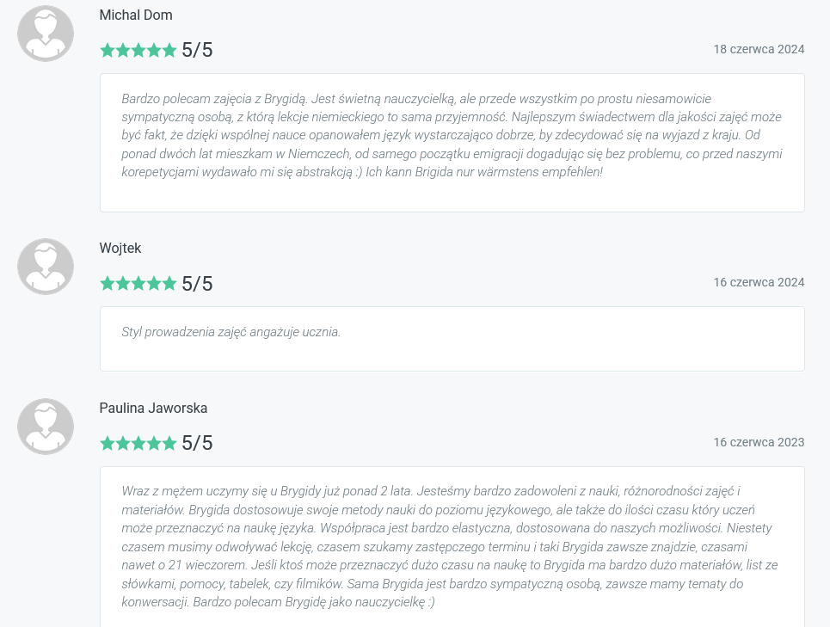
Task: Click Paulina Jaworska's avatar icon
Action: (x=46, y=427)
